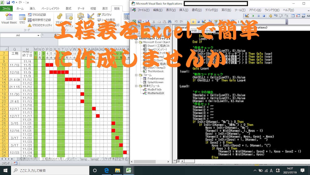This screenshot has height=175, width=310.
Task: Click the Cut scissors icon in VBA toolbar
Action: click(153, 22)
